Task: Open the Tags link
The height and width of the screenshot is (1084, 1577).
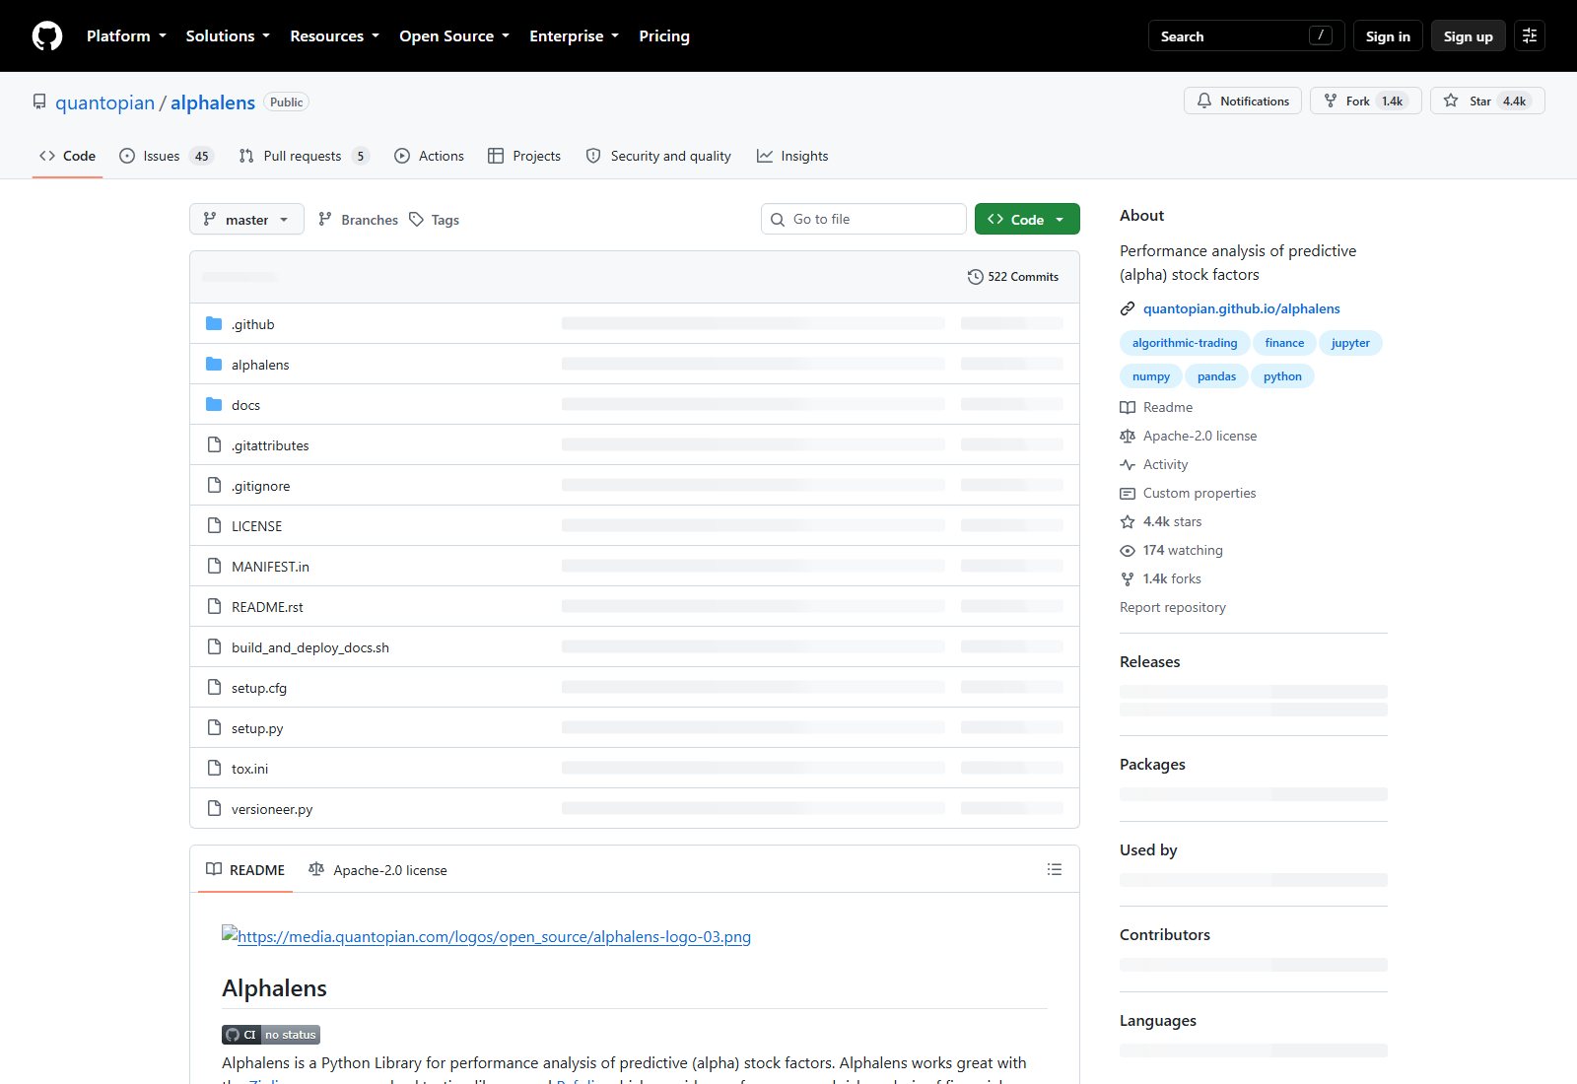Action: pyautogui.click(x=434, y=219)
